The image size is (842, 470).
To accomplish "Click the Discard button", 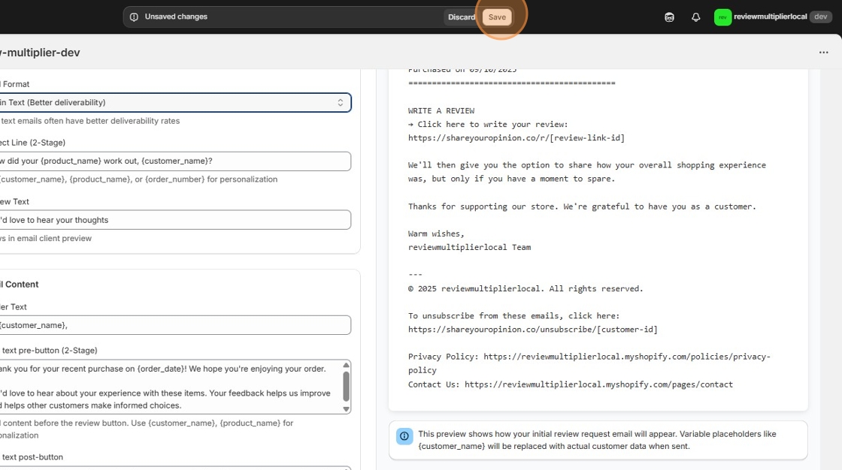I will (462, 17).
